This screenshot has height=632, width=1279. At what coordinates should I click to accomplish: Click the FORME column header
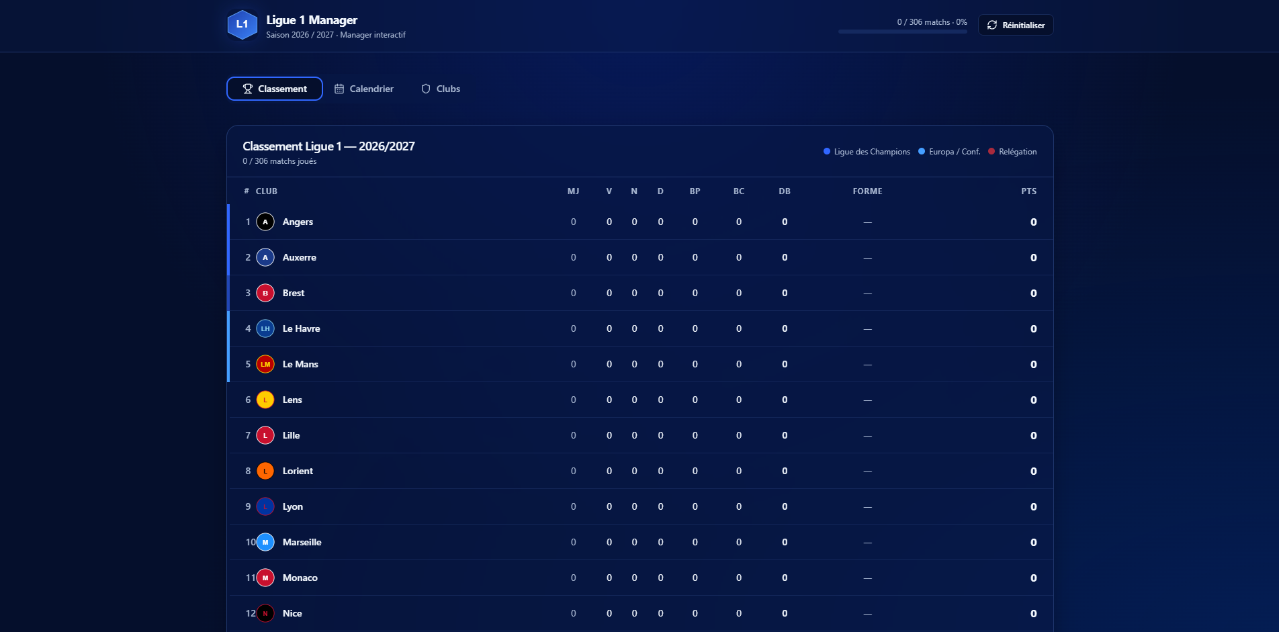click(x=868, y=191)
